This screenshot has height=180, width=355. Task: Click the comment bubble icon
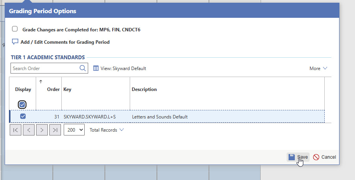(15, 42)
